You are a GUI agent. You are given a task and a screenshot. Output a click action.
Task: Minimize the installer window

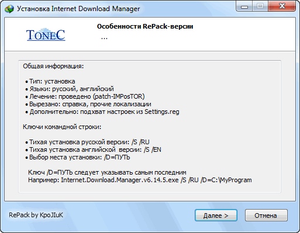[x=244, y=6]
